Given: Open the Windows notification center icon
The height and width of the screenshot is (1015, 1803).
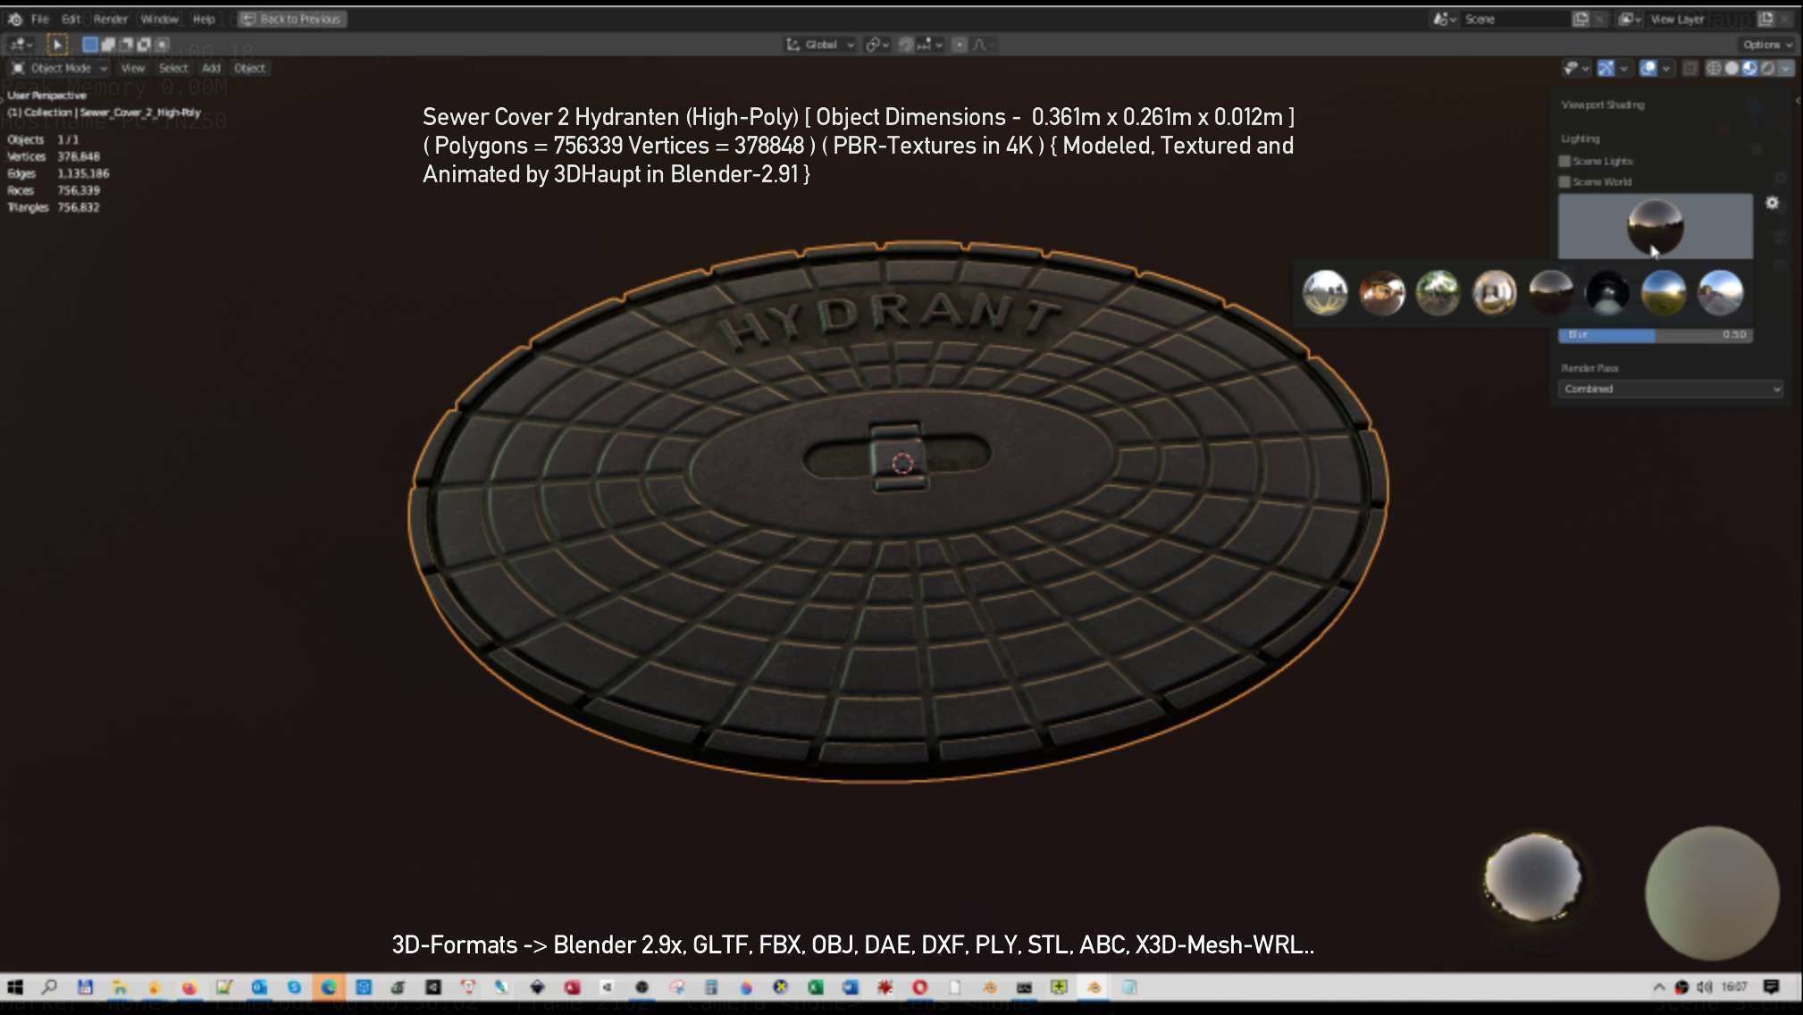Looking at the screenshot, I should pyautogui.click(x=1772, y=986).
